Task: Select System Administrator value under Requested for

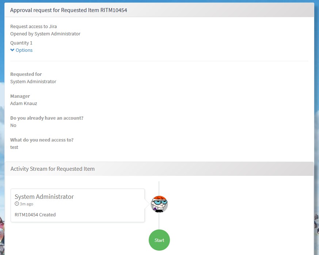Action: pyautogui.click(x=33, y=81)
